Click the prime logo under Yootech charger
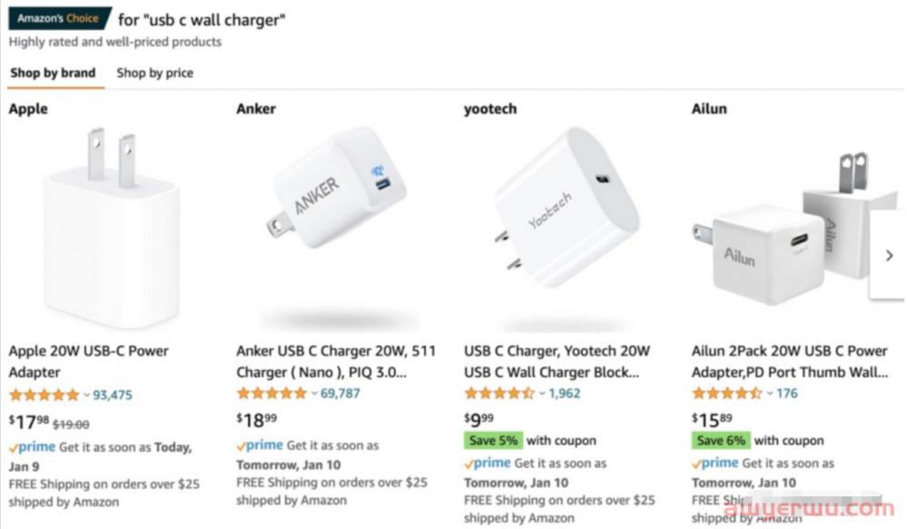 pos(488,463)
